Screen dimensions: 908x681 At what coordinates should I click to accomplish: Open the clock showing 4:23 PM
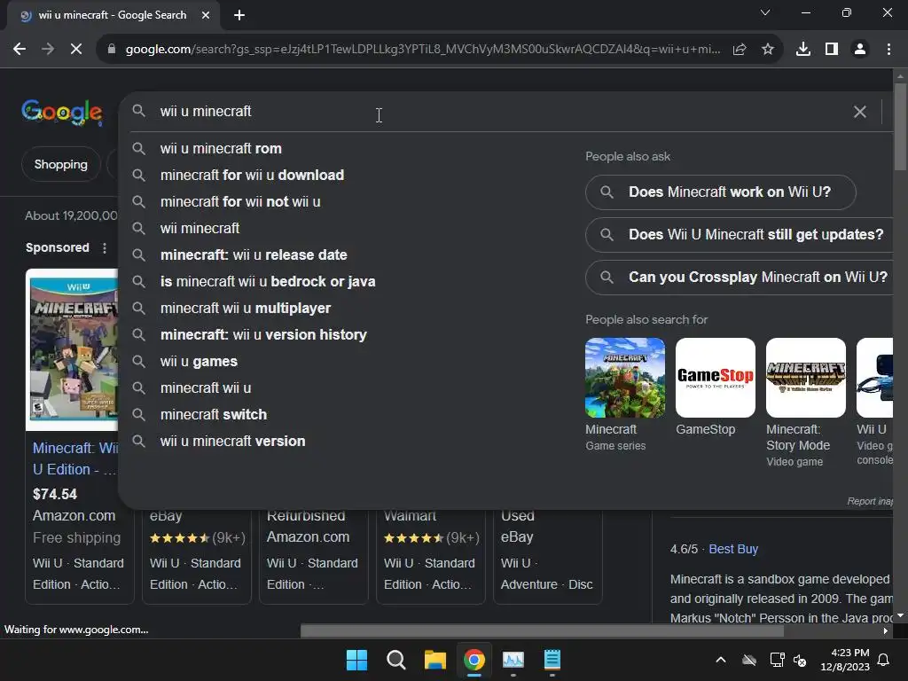click(x=845, y=660)
